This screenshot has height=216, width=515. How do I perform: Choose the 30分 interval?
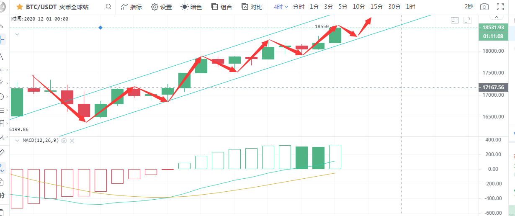pyautogui.click(x=394, y=7)
